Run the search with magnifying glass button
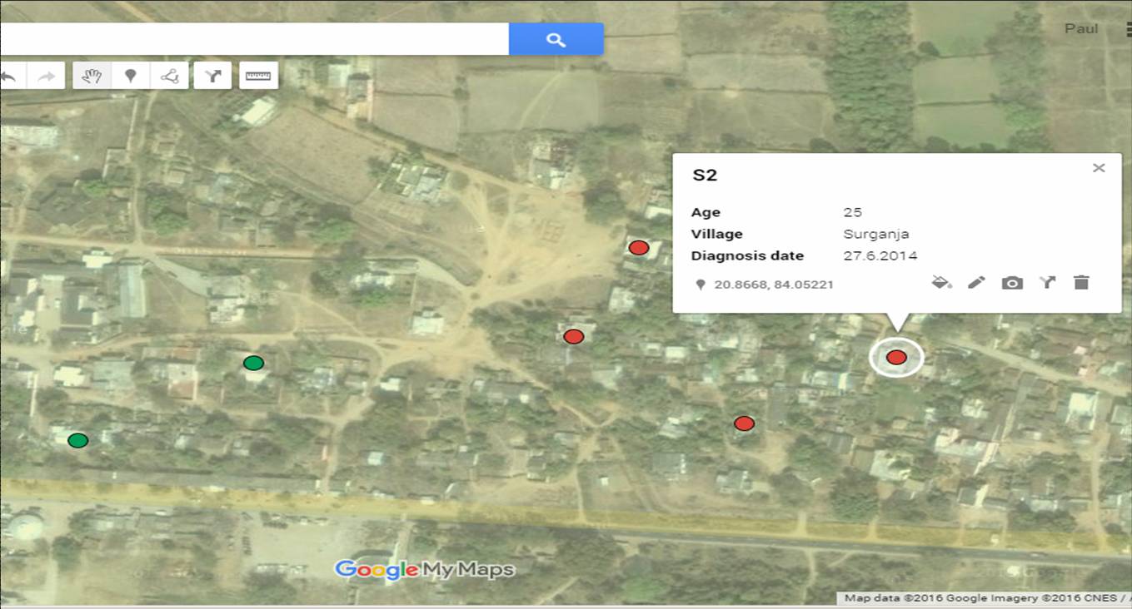 (x=556, y=38)
